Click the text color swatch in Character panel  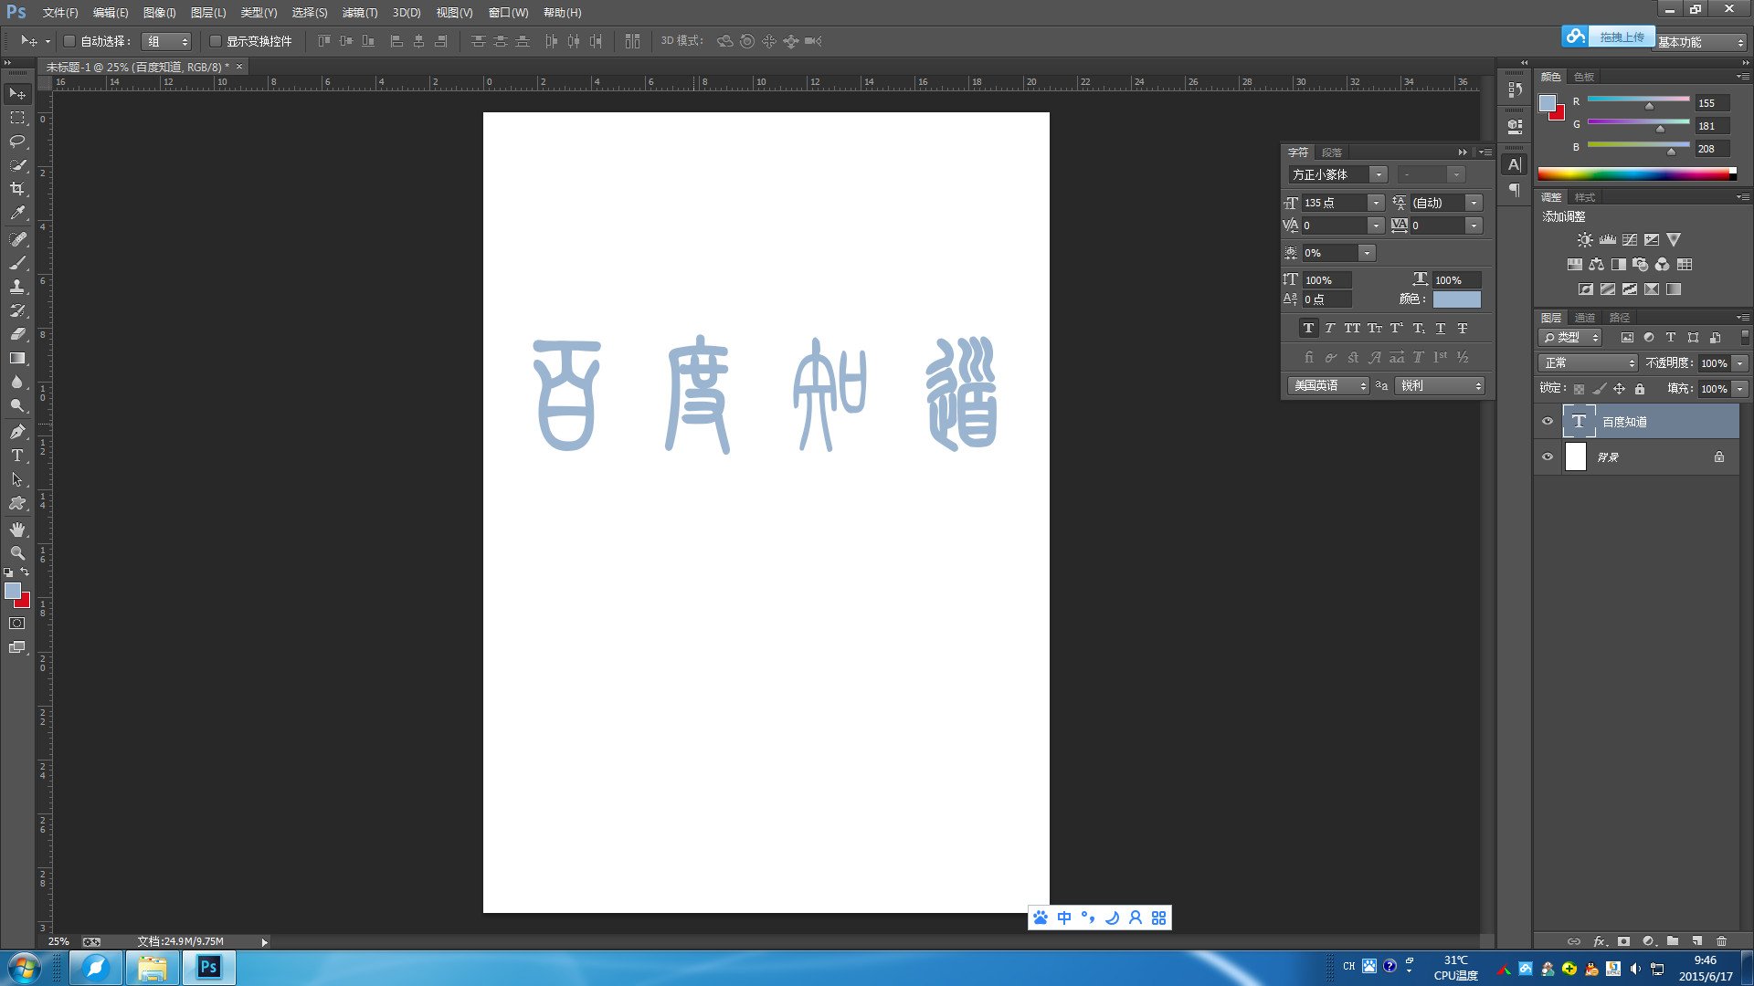pyautogui.click(x=1456, y=299)
